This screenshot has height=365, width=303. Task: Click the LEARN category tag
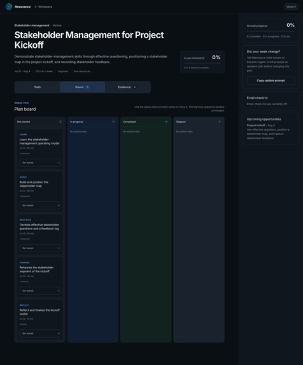click(24, 134)
